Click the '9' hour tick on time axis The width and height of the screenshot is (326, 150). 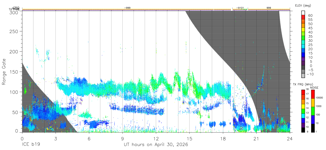click(x=122, y=138)
